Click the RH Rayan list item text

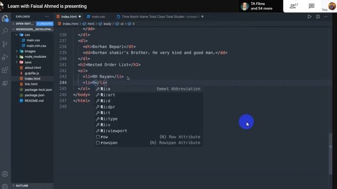tap(102, 77)
